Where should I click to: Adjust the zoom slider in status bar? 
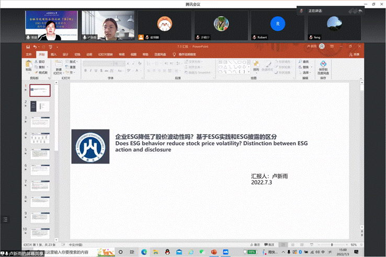point(331,244)
